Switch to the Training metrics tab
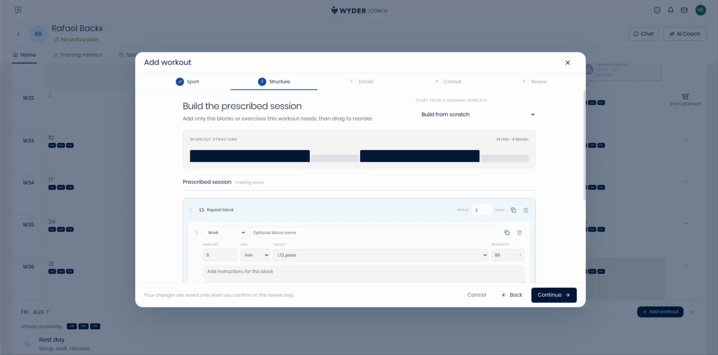Viewport: 718px width, 355px height. [77, 55]
